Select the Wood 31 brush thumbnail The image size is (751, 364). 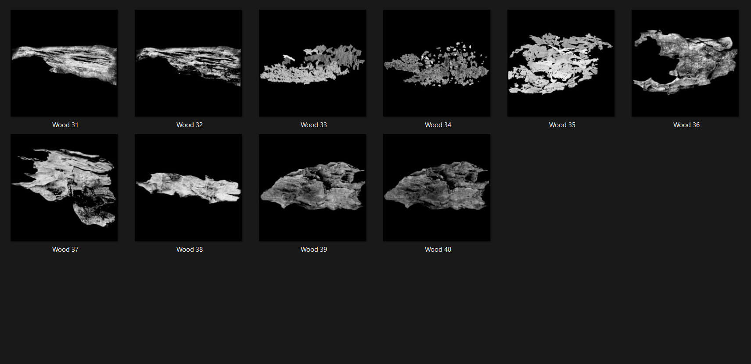[x=64, y=63]
